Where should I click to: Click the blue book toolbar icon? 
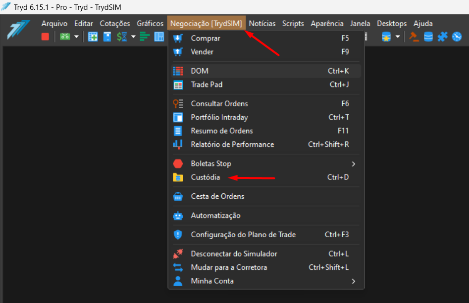click(107, 37)
